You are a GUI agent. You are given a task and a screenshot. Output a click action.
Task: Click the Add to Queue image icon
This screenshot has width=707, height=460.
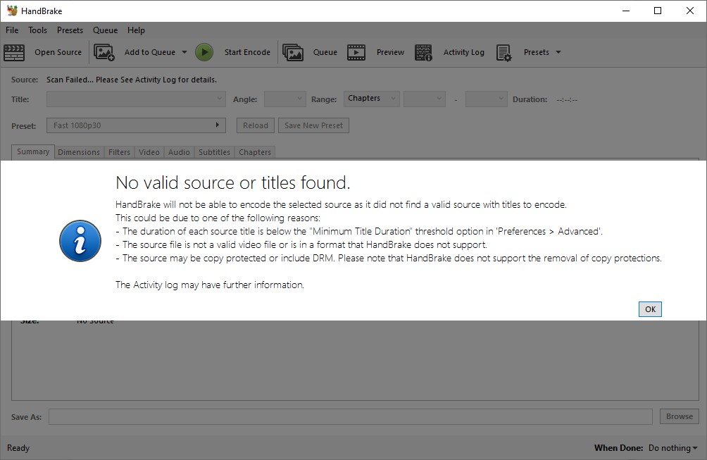click(x=104, y=52)
